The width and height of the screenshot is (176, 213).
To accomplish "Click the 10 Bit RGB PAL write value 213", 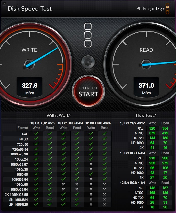I will tap(152, 158).
